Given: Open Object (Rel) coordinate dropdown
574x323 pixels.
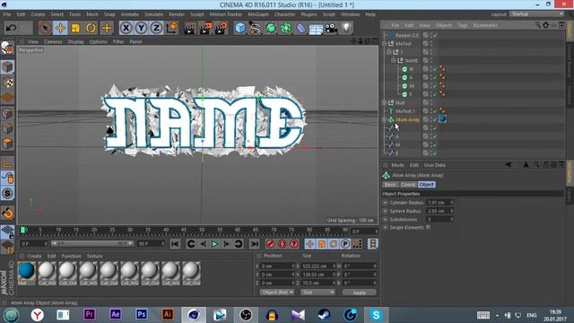Looking at the screenshot, I should click(277, 292).
